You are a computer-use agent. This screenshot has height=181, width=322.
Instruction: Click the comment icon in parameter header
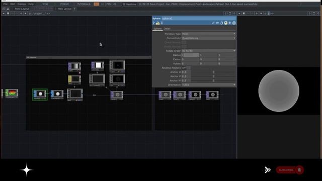click(x=217, y=23)
